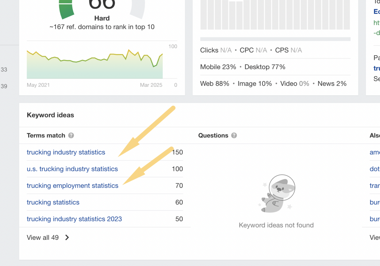Open the 'trucking industry statistics' keyword
Image resolution: width=380 pixels, height=266 pixels.
(66, 152)
